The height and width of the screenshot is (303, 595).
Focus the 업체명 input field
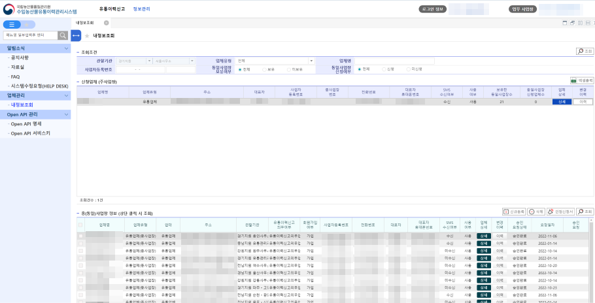pyautogui.click(x=395, y=61)
